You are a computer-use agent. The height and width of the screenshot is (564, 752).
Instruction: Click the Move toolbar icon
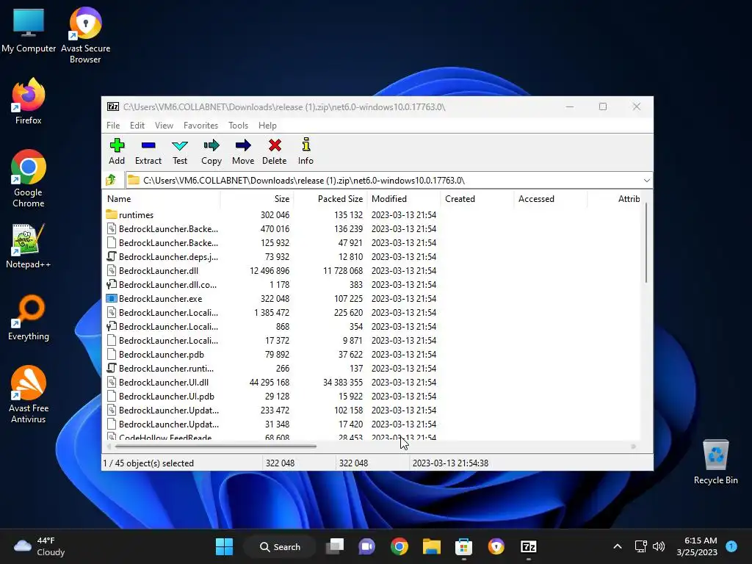pyautogui.click(x=243, y=151)
